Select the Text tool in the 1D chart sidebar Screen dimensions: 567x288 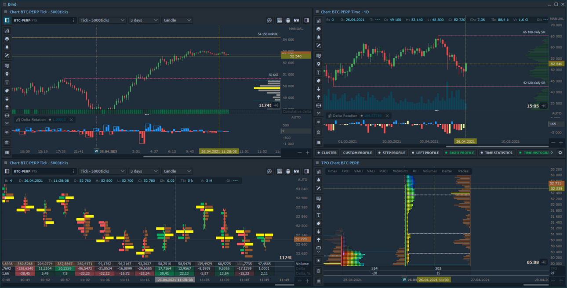click(319, 72)
